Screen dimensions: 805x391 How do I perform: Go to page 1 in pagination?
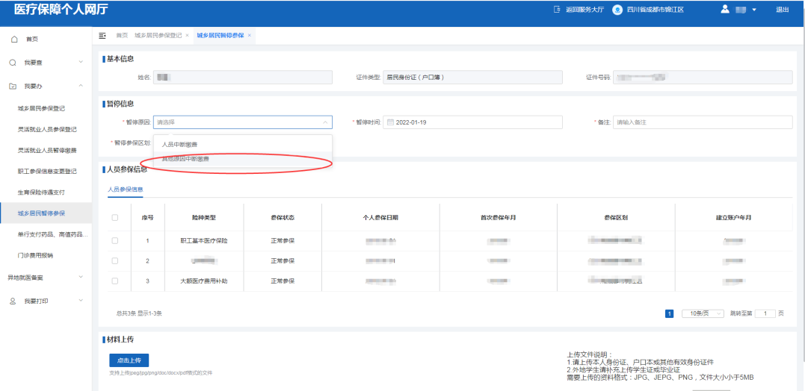click(x=669, y=313)
